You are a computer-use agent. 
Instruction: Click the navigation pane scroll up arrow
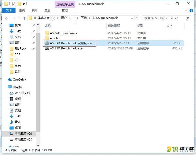click(38, 25)
